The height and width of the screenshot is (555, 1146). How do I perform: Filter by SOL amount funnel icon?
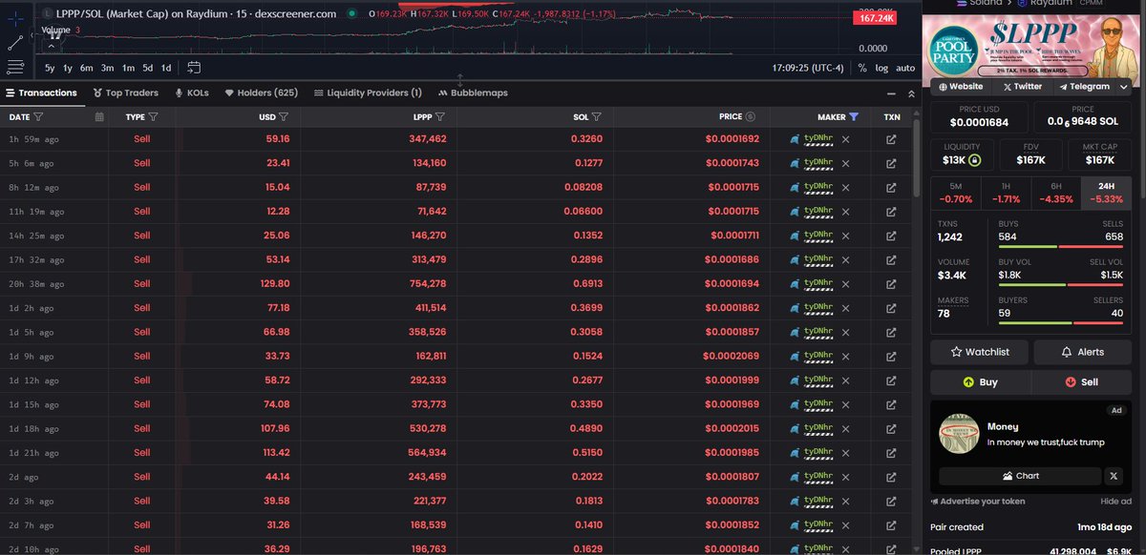point(597,117)
